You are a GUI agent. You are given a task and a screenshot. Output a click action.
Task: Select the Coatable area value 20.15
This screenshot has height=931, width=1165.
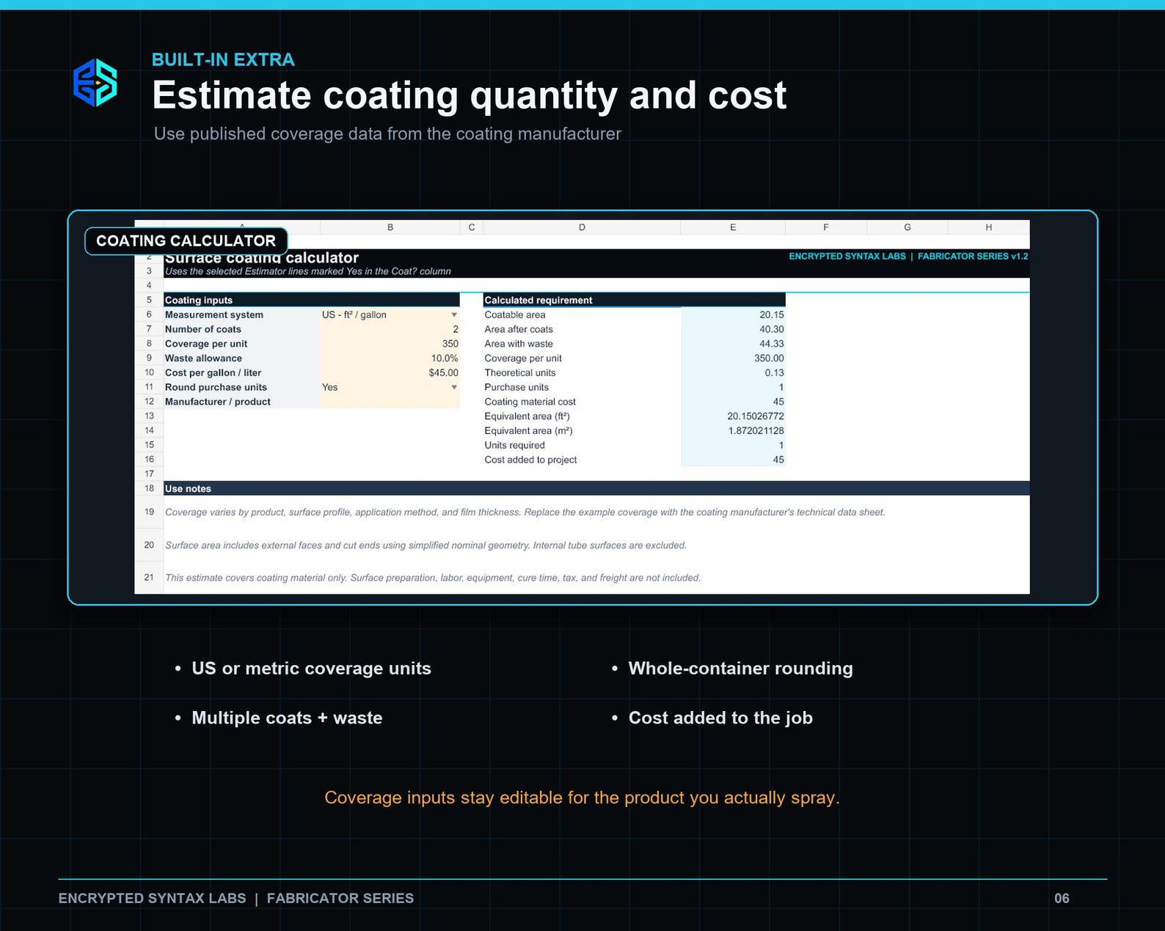tap(733, 315)
